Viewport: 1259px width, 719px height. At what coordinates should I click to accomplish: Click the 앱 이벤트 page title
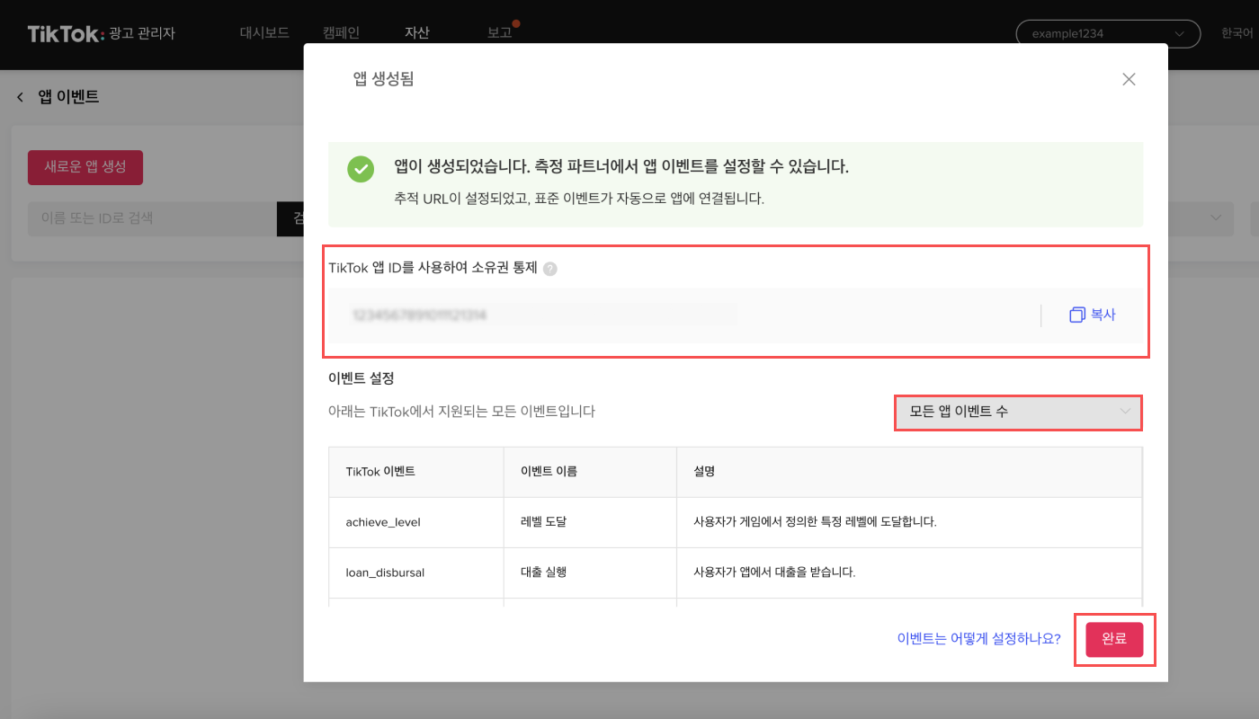pyautogui.click(x=68, y=97)
